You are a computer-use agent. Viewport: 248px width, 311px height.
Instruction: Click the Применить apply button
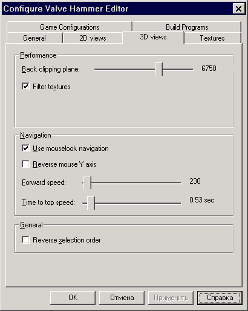[171, 298]
